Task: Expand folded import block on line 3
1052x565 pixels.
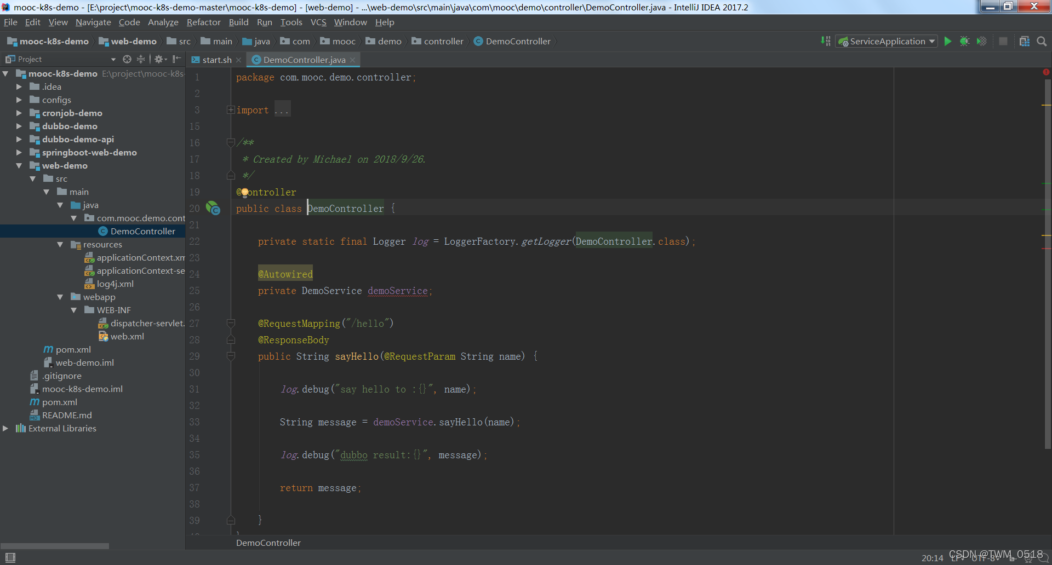Action: tap(231, 110)
